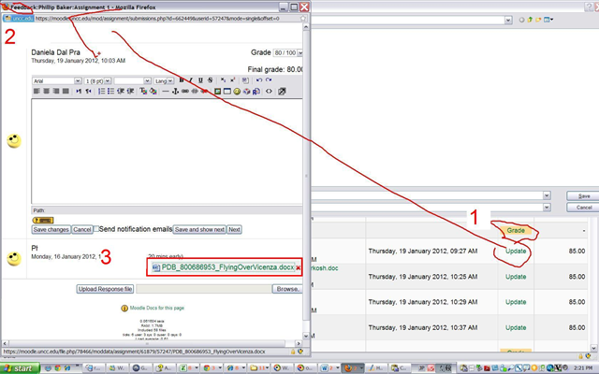Click the circled Update link in Grade column
The width and height of the screenshot is (599, 374).
point(516,252)
